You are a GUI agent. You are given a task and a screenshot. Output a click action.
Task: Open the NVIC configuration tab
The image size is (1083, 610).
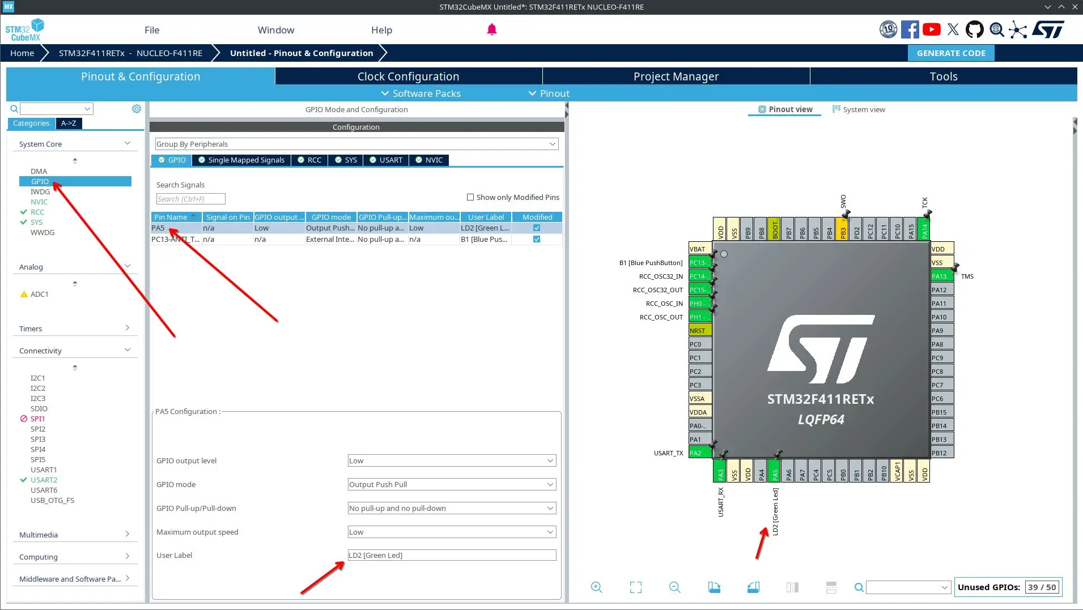click(429, 160)
